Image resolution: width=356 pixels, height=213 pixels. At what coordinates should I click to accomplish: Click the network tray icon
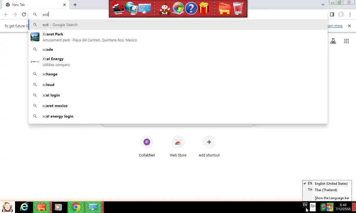click(x=323, y=207)
